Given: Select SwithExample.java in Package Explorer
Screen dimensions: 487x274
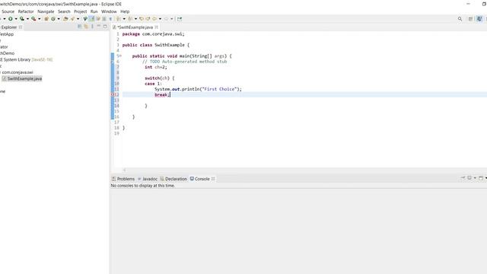Looking at the screenshot, I should 22,78.
